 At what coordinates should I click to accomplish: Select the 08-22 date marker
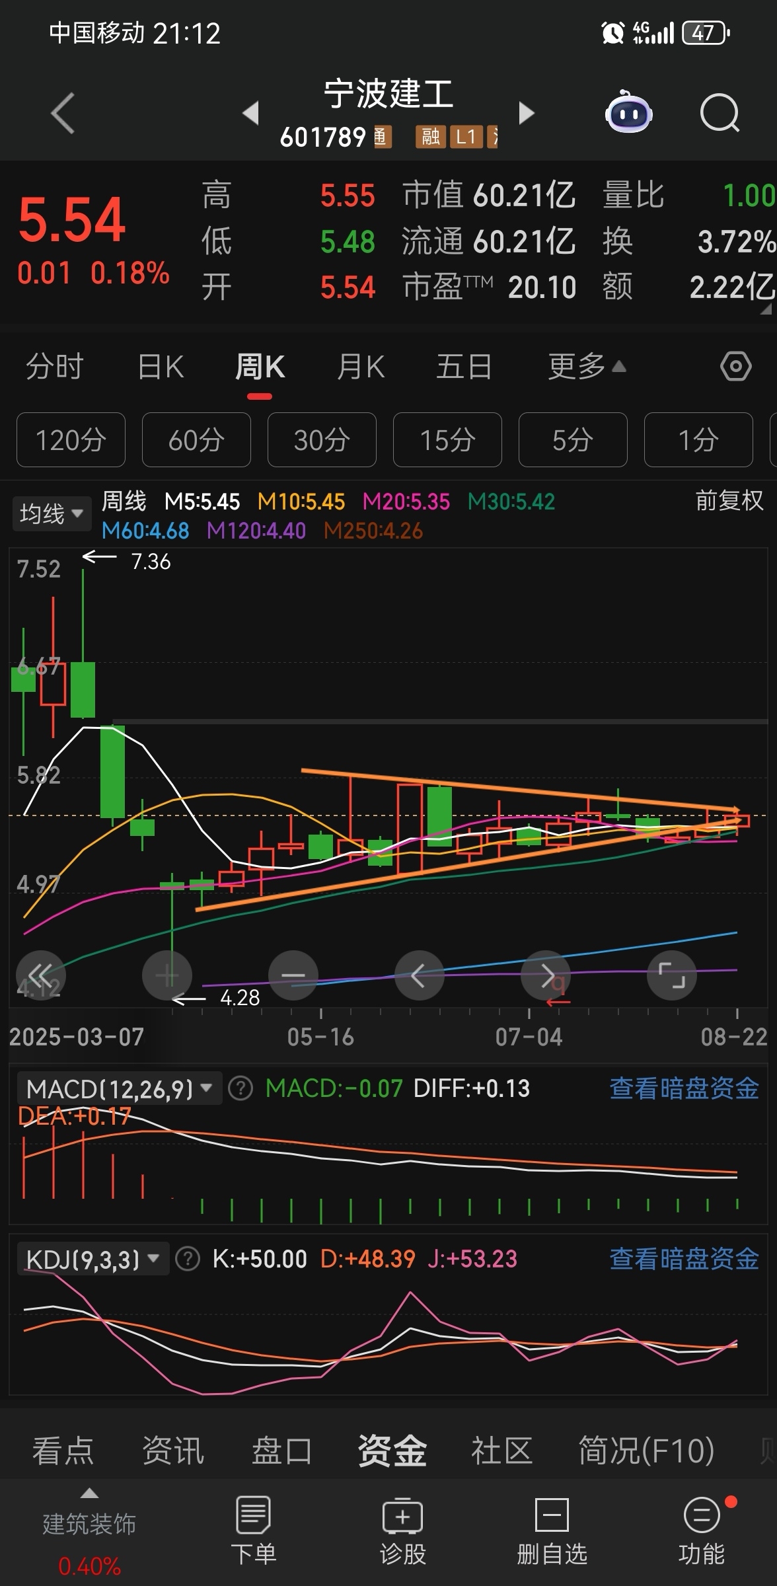click(x=734, y=1037)
